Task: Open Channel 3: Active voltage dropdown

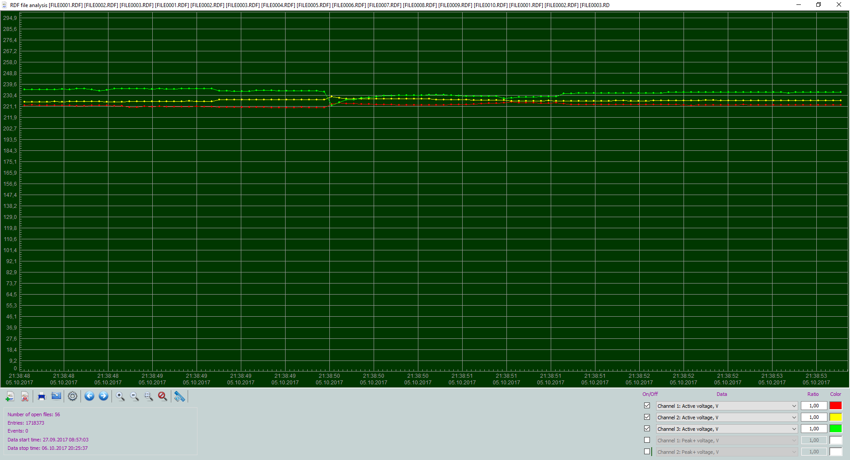Action: tap(727, 429)
